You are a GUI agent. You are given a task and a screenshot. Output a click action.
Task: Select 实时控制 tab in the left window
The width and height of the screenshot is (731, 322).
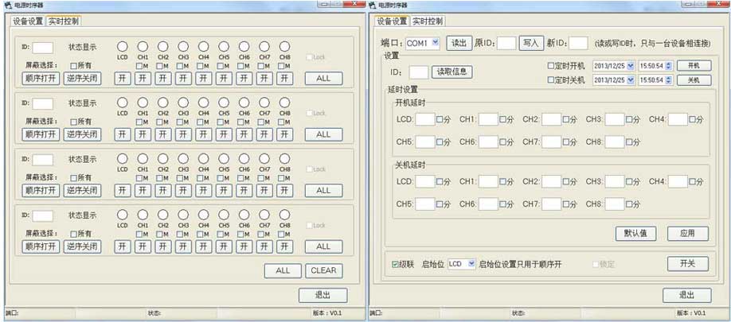64,21
